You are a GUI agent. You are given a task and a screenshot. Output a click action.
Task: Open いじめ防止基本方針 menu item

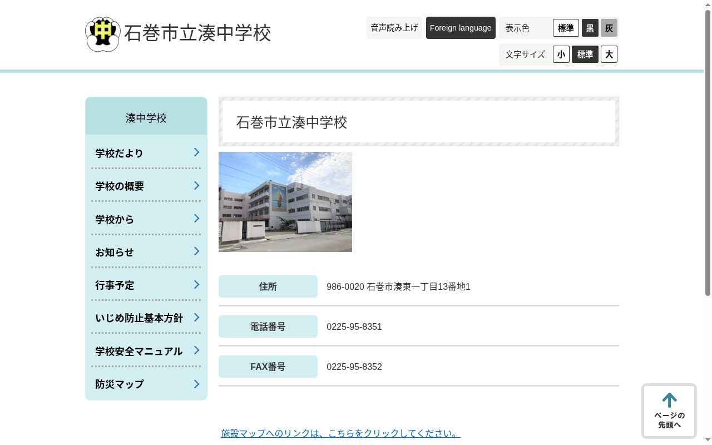click(146, 318)
